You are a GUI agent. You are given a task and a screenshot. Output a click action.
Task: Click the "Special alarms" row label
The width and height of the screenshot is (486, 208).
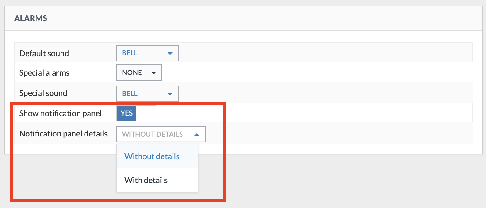tap(44, 73)
